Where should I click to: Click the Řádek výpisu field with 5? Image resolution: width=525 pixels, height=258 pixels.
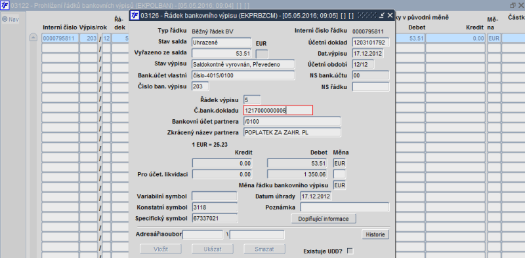point(252,100)
